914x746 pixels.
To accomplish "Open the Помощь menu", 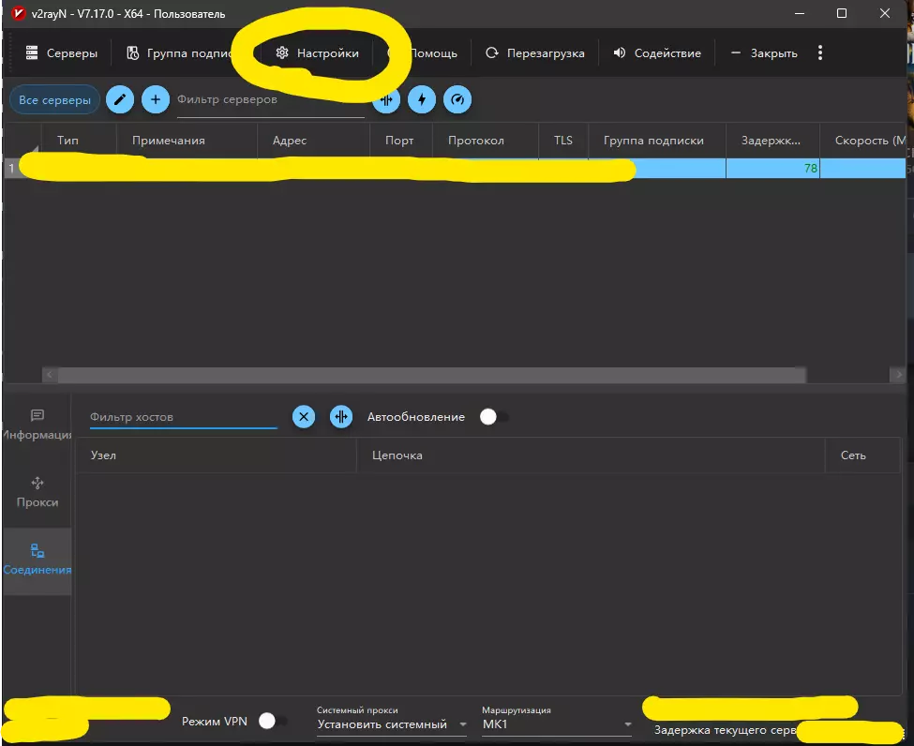I will 432,53.
